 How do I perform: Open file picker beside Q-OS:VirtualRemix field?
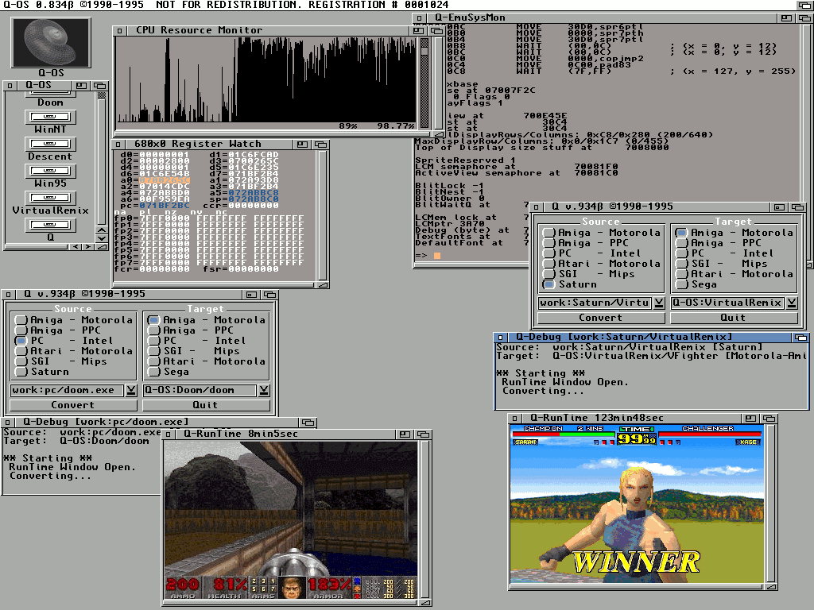coord(791,303)
